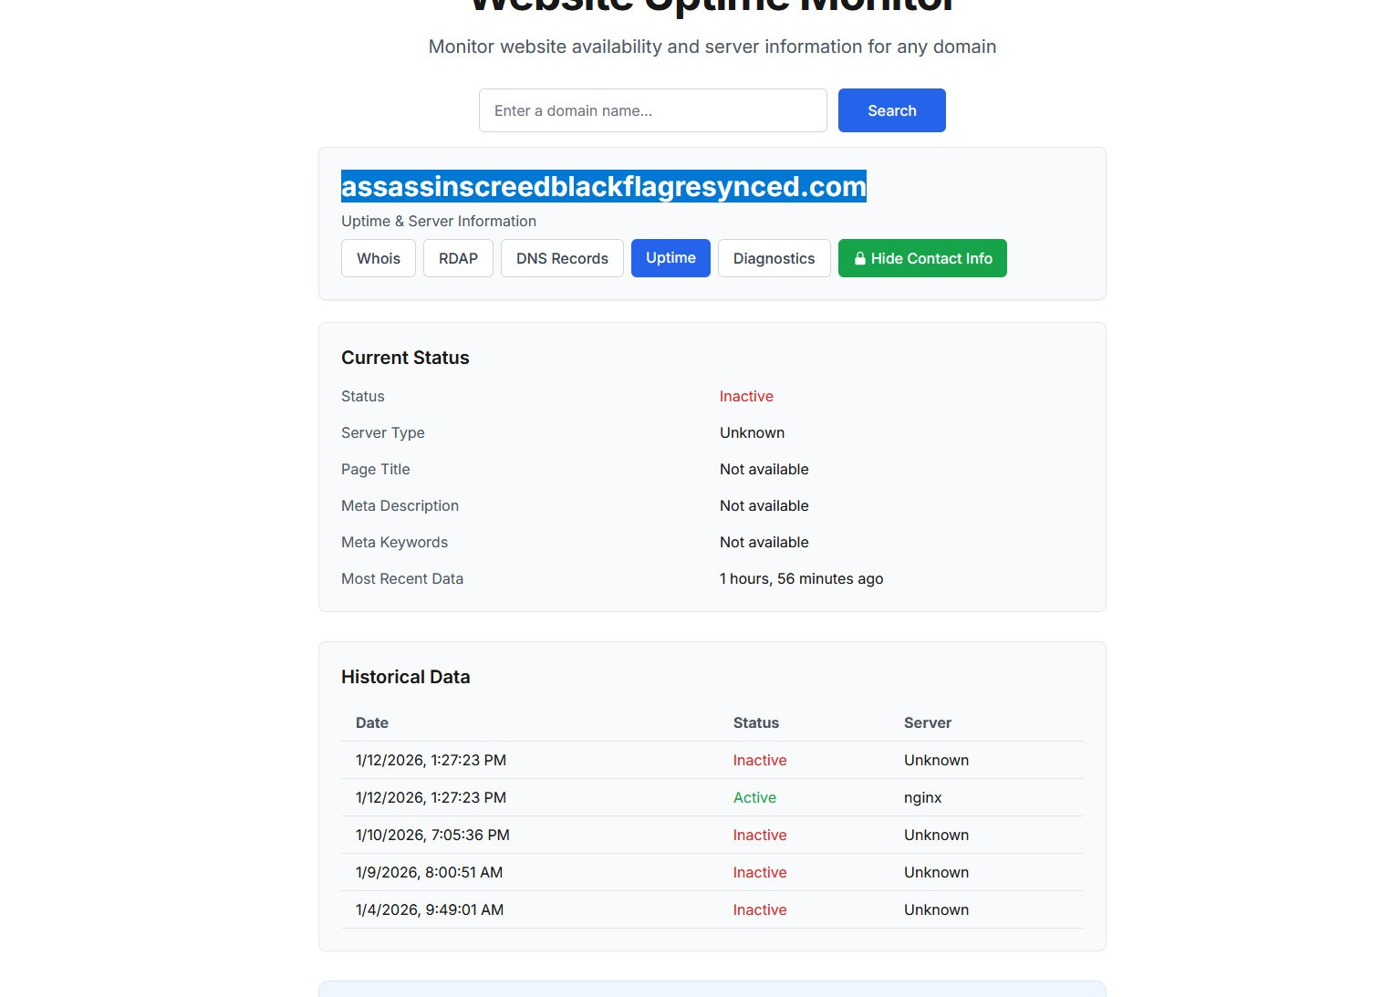
Task: Go to the Diagnostics tab
Action: click(774, 259)
